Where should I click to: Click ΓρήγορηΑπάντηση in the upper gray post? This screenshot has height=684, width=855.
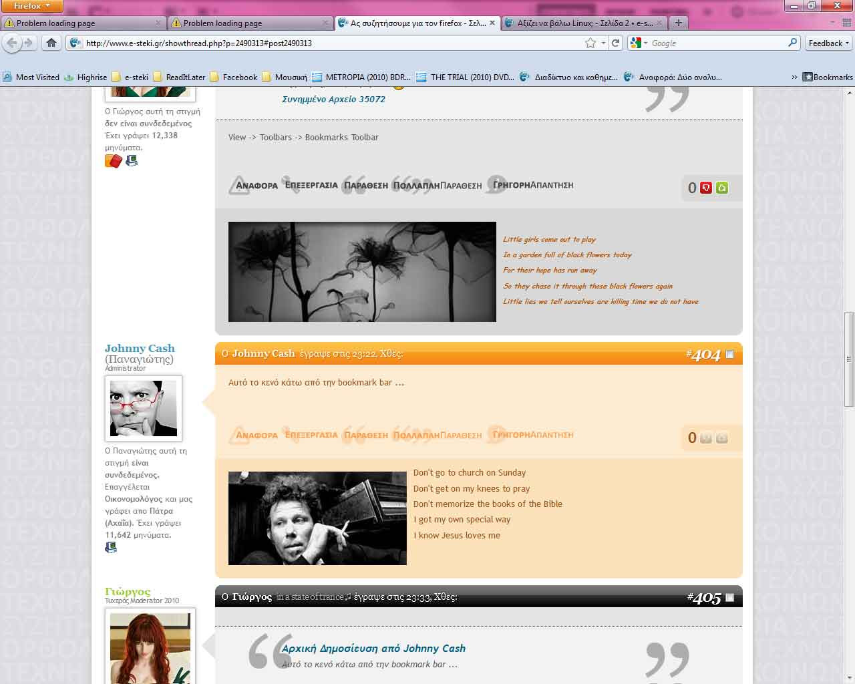[x=530, y=185]
